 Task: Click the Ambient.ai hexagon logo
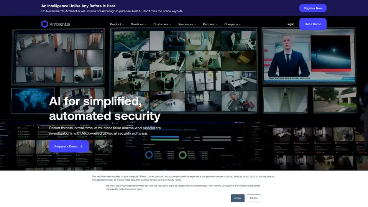[x=45, y=24]
